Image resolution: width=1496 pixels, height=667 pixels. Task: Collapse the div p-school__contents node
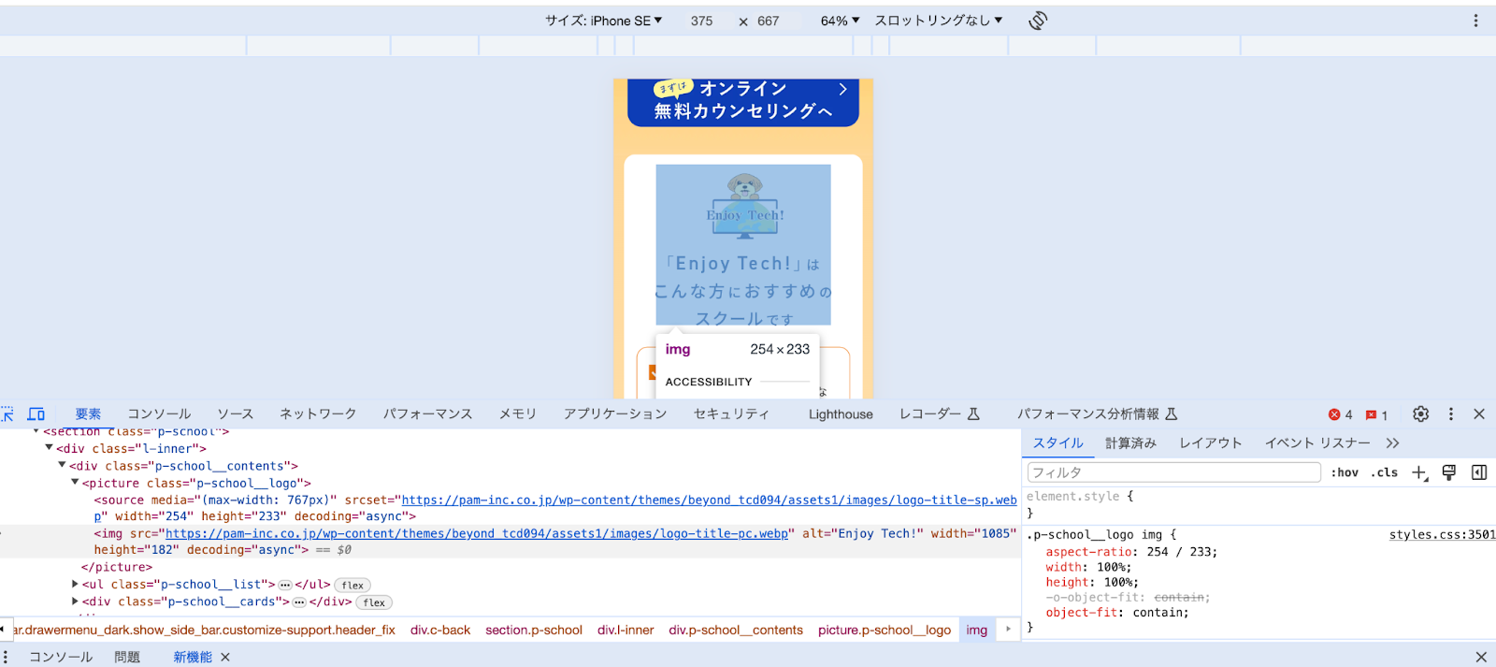[63, 465]
